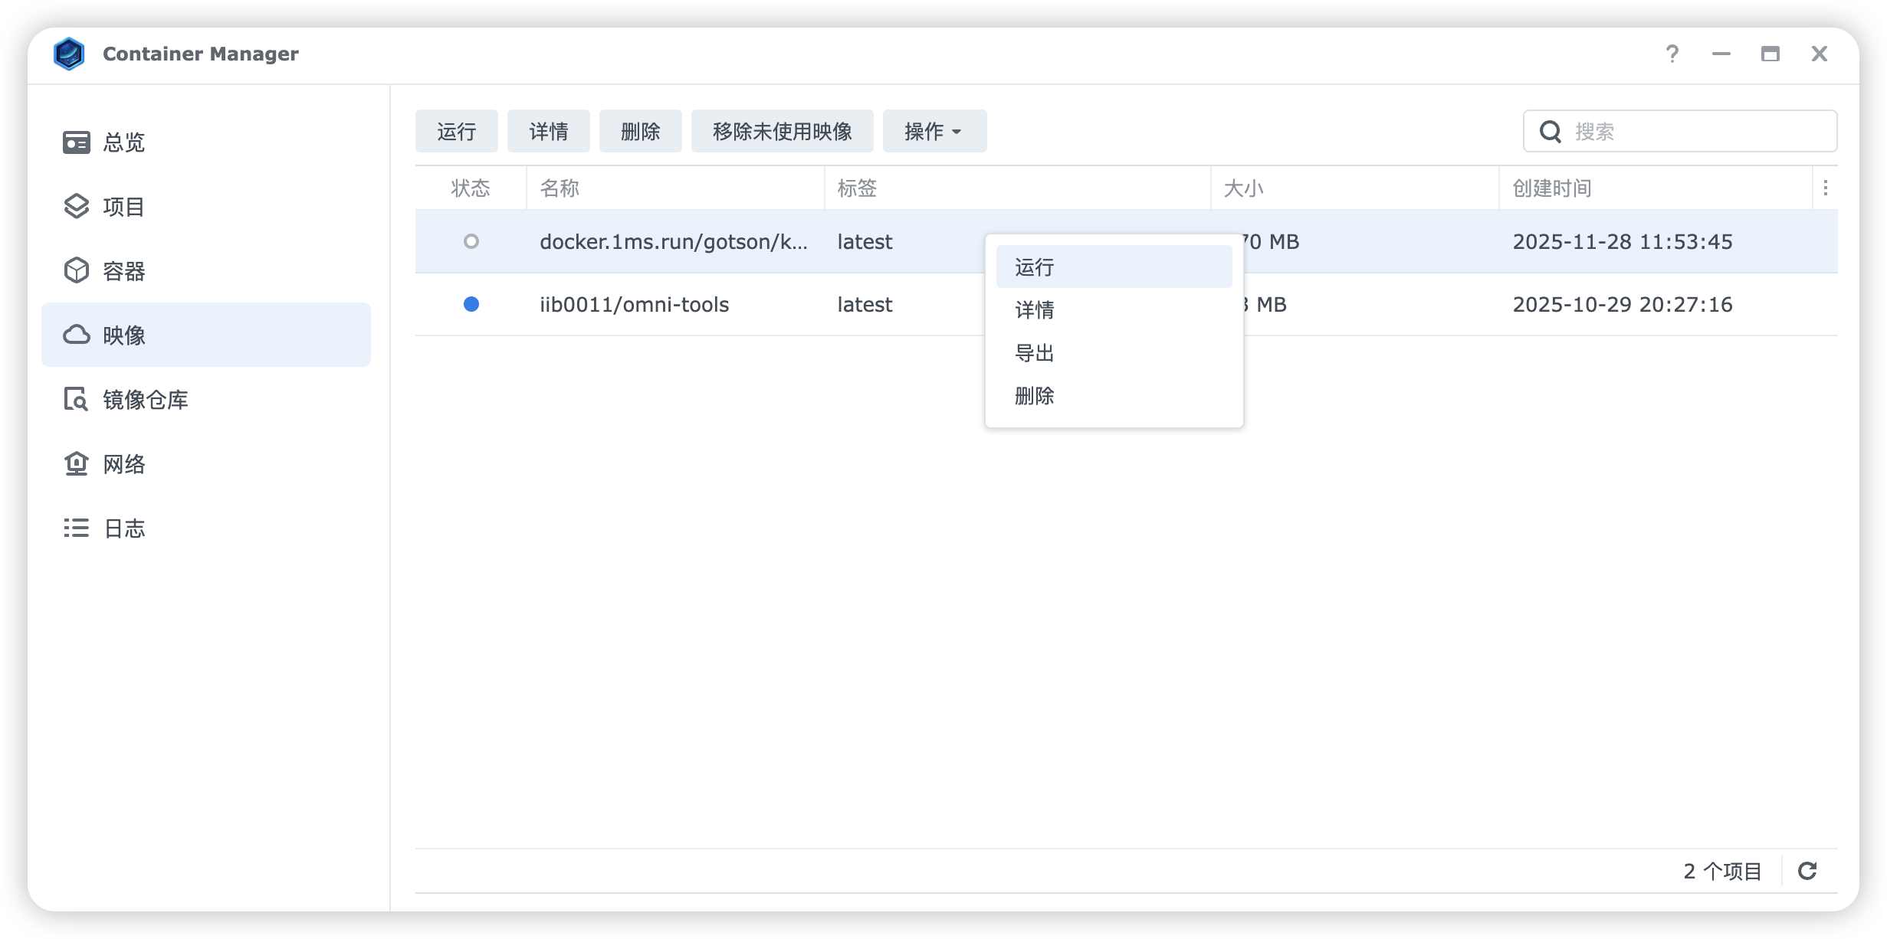
Task: Open the 总览 overview icon in sidebar
Action: click(77, 142)
